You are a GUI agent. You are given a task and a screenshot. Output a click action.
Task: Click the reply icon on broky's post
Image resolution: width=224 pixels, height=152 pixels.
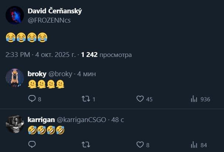tap(32, 99)
